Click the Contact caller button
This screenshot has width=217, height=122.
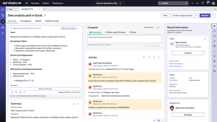188,53
